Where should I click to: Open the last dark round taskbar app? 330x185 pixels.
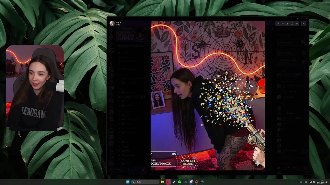pyautogui.click(x=202, y=182)
